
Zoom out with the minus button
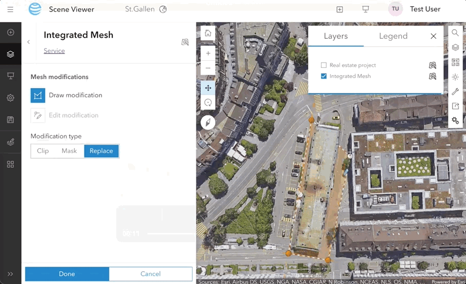(x=208, y=68)
